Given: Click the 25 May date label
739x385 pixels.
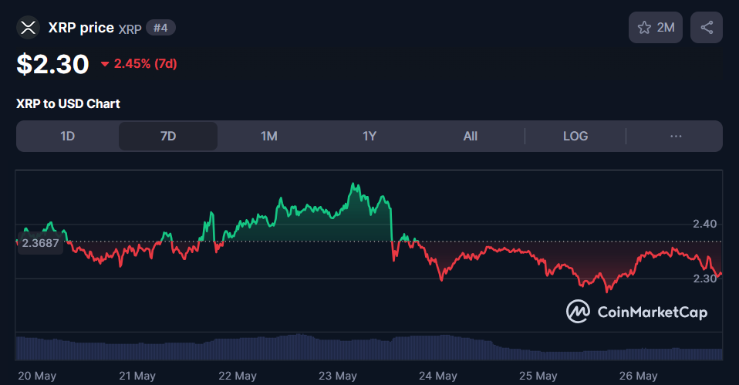Looking at the screenshot, I should pyautogui.click(x=538, y=376).
